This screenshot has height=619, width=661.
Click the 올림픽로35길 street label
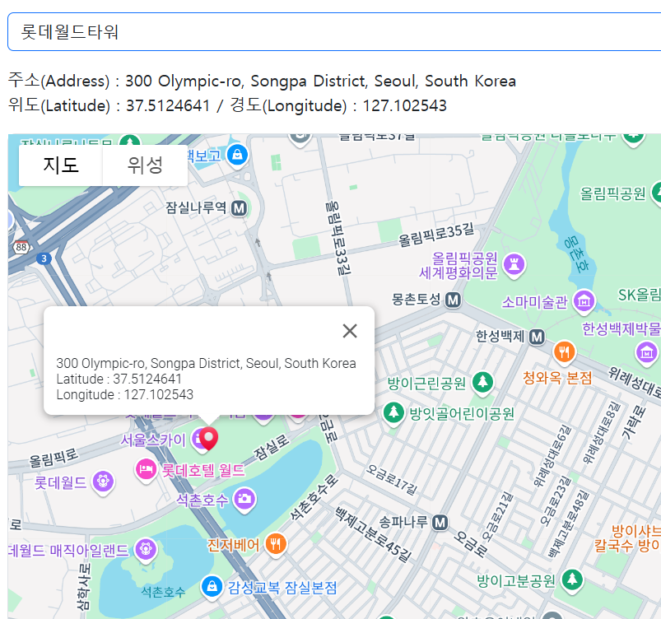pyautogui.click(x=436, y=235)
